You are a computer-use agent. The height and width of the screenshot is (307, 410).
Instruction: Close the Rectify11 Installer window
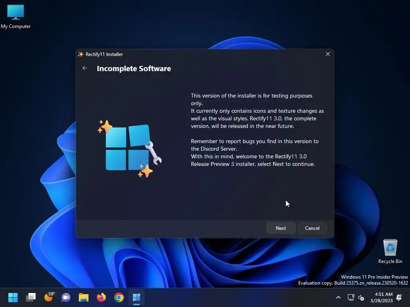(x=328, y=54)
